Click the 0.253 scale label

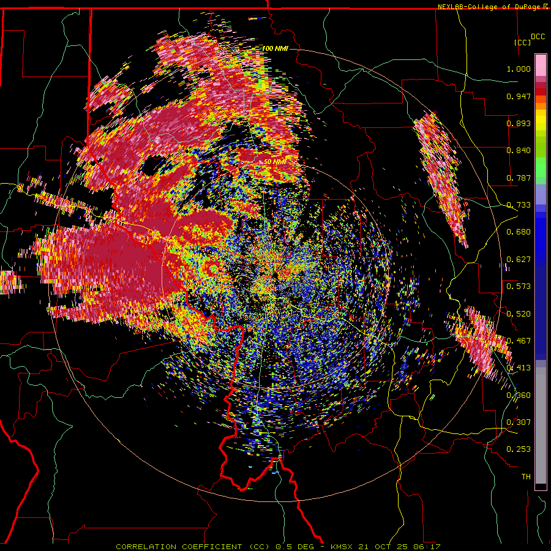[x=519, y=449]
